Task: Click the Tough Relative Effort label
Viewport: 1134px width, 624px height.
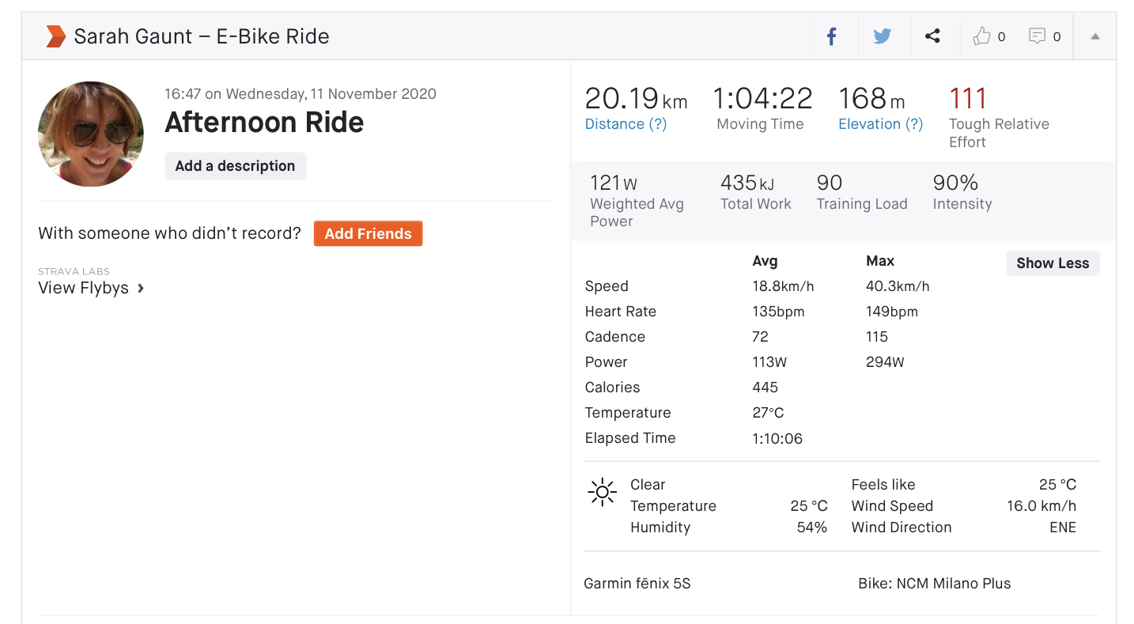Action: [998, 133]
